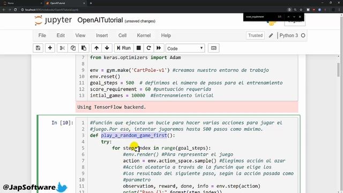Reload the browser page

point(16,10)
